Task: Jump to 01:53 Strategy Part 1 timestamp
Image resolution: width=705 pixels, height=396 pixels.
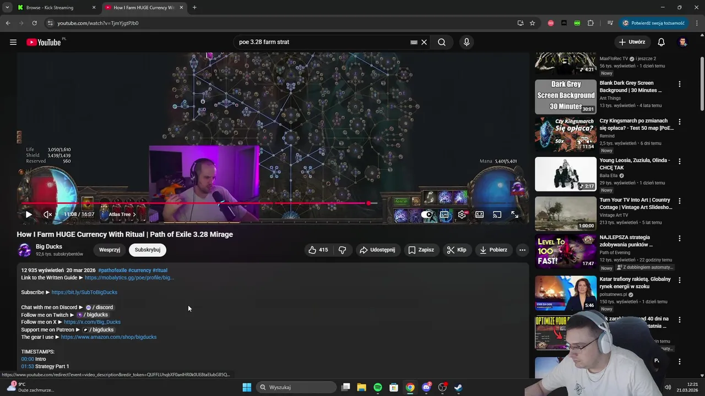Action: tap(28, 366)
